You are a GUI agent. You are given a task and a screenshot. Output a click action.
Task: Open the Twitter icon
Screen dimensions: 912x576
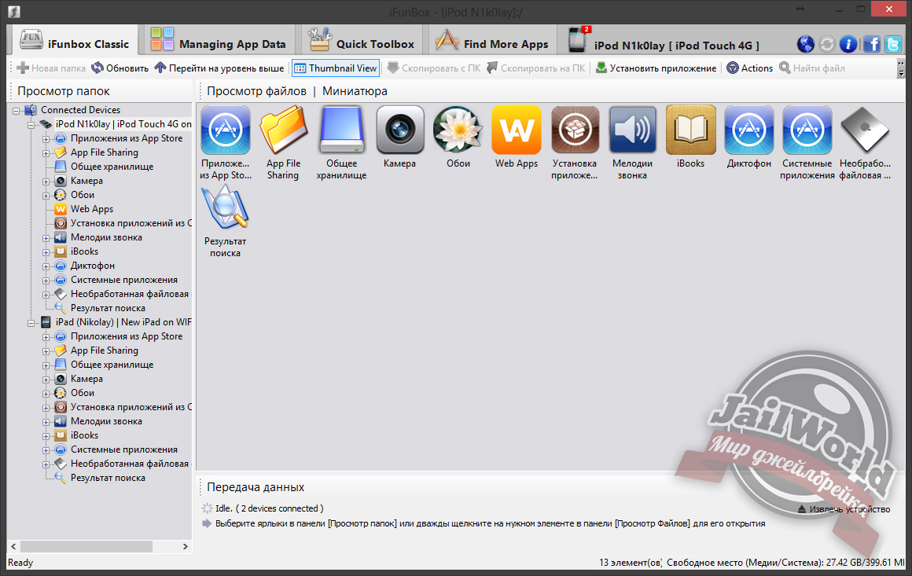click(x=893, y=44)
